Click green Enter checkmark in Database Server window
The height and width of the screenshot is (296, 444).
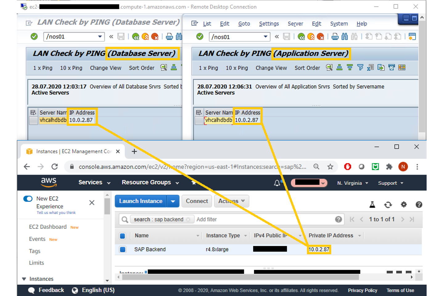coord(34,37)
